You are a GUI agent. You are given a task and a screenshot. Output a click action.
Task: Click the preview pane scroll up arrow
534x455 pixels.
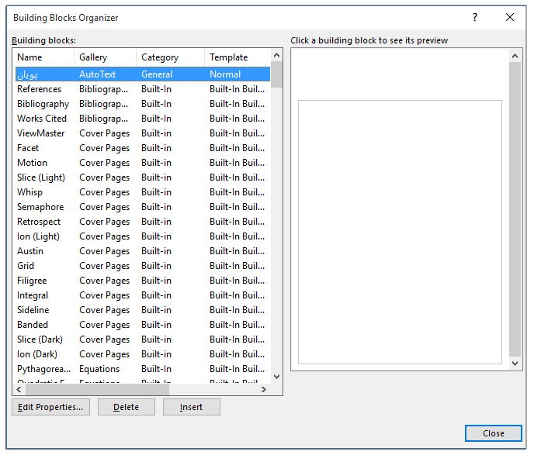[x=515, y=56]
